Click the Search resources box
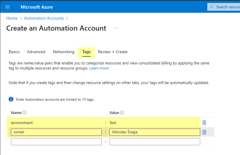Viewport: 240px width, 155px height. pyautogui.click(x=224, y=7)
